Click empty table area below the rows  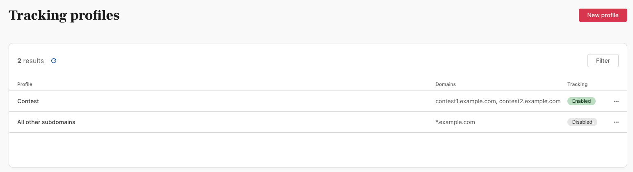tap(318, 149)
